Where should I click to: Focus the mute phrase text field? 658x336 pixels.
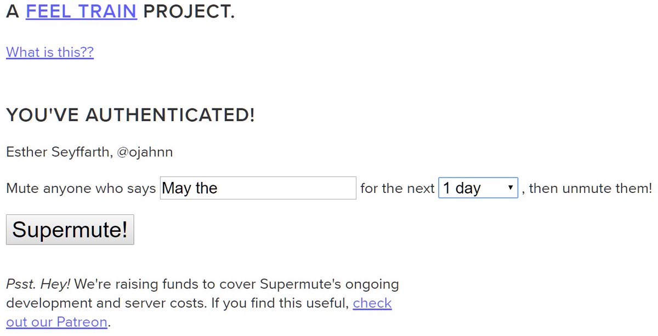(258, 188)
